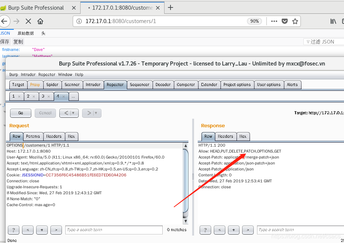Click the request search previous match button
Image resolution: width=344 pixels, height=243 pixels.
tap(28, 230)
